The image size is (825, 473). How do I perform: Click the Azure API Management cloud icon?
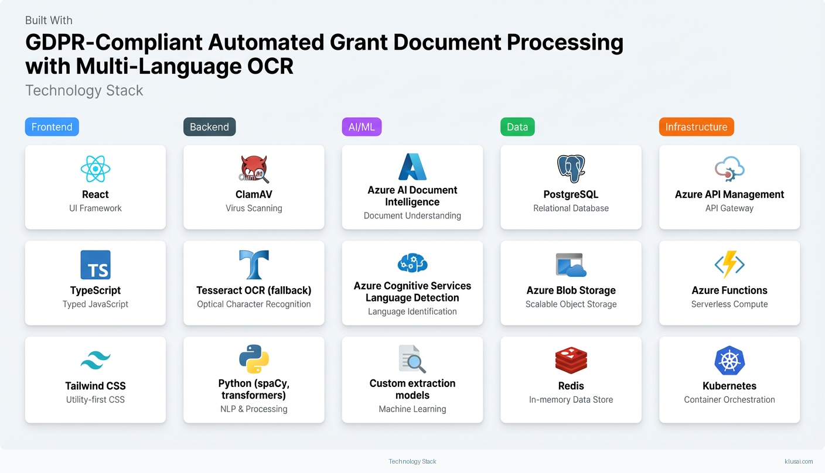tap(729, 169)
